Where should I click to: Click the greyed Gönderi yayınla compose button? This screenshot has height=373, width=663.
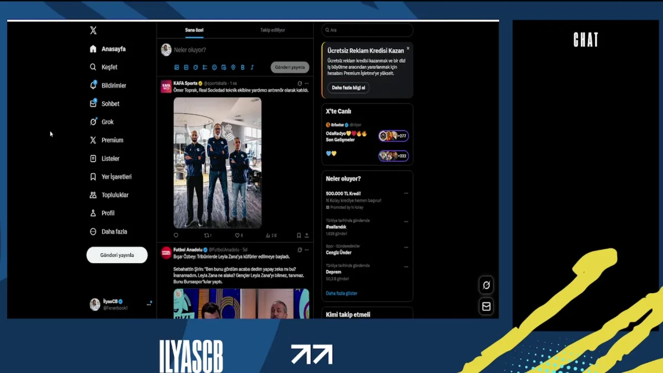[x=290, y=67]
